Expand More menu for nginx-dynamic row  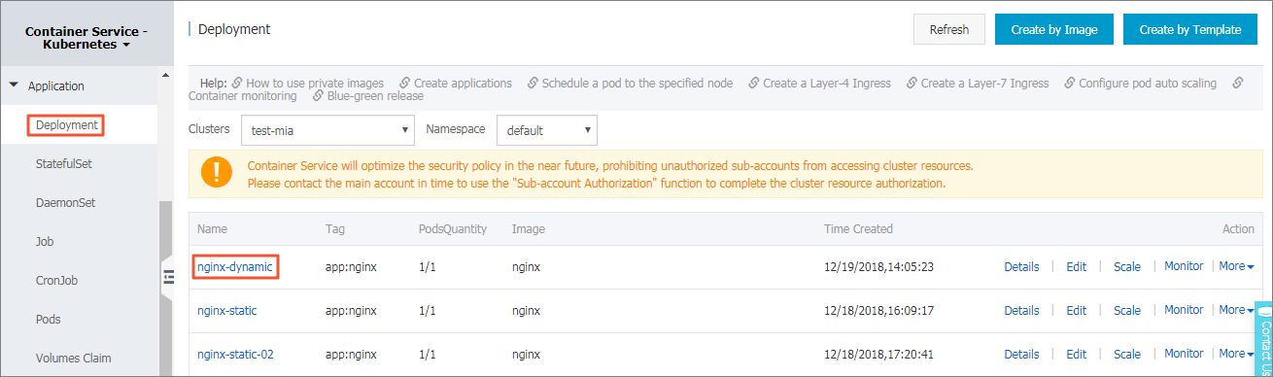click(1236, 266)
